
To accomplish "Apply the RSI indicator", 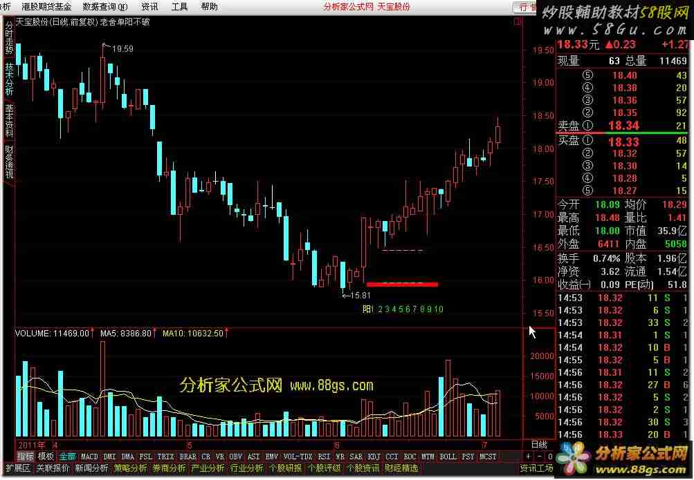I will pyautogui.click(x=324, y=457).
